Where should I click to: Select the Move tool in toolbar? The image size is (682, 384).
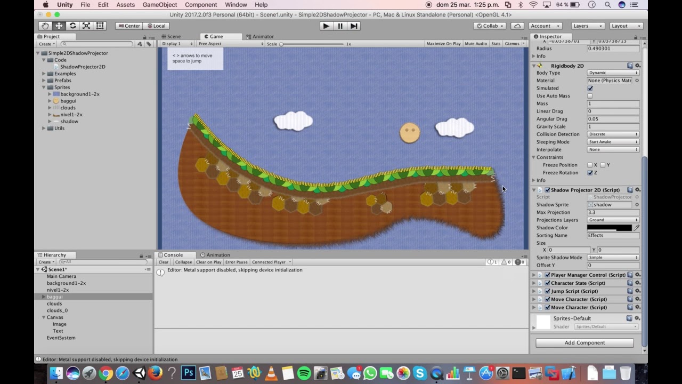pos(59,26)
